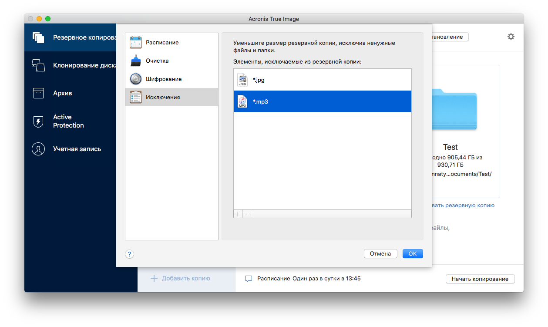Click the Test destination label
This screenshot has width=548, height=327.
tap(451, 147)
